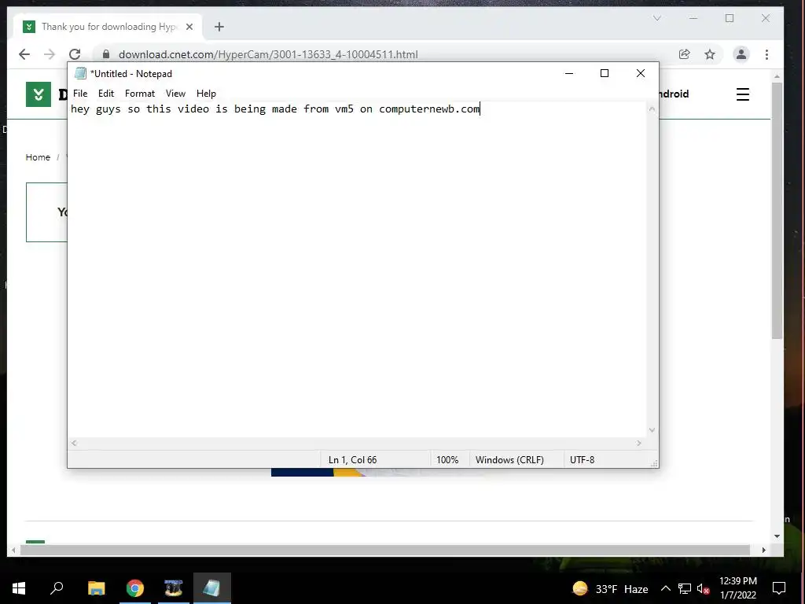This screenshot has width=805, height=604.
Task: Open the Notepad View menu
Action: point(175,94)
